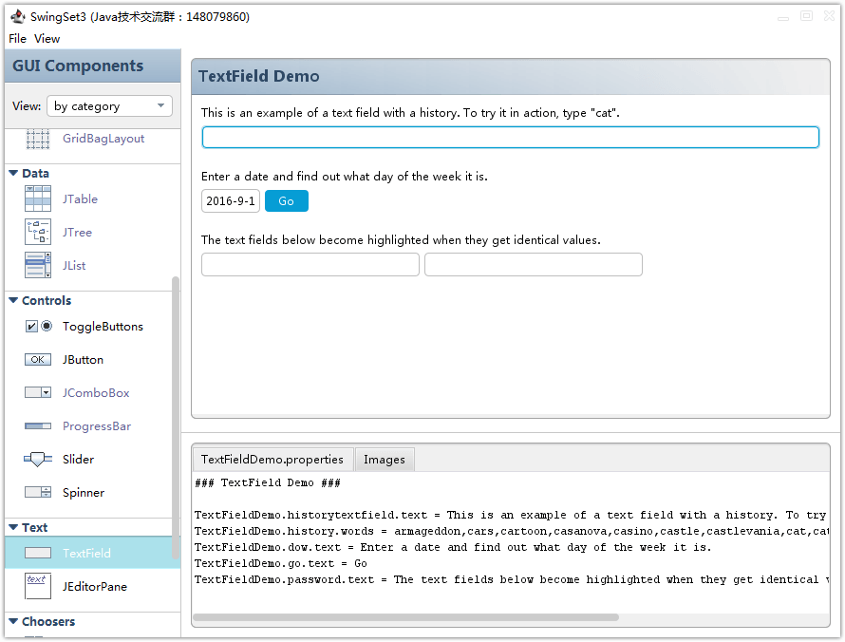
Task: Click the JTable demo icon
Action: click(38, 198)
